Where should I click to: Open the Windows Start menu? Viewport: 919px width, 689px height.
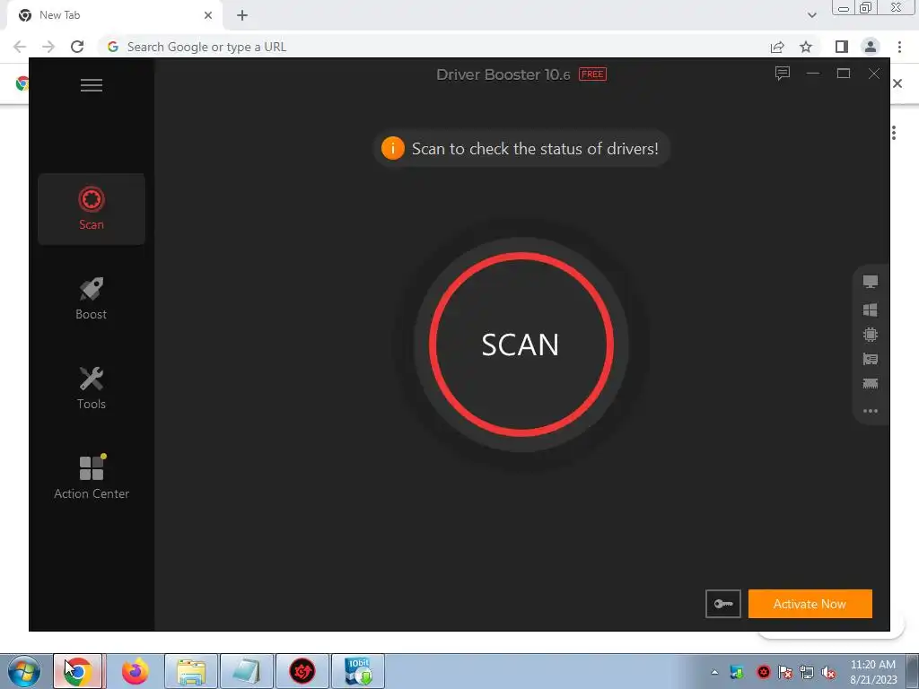coord(23,671)
